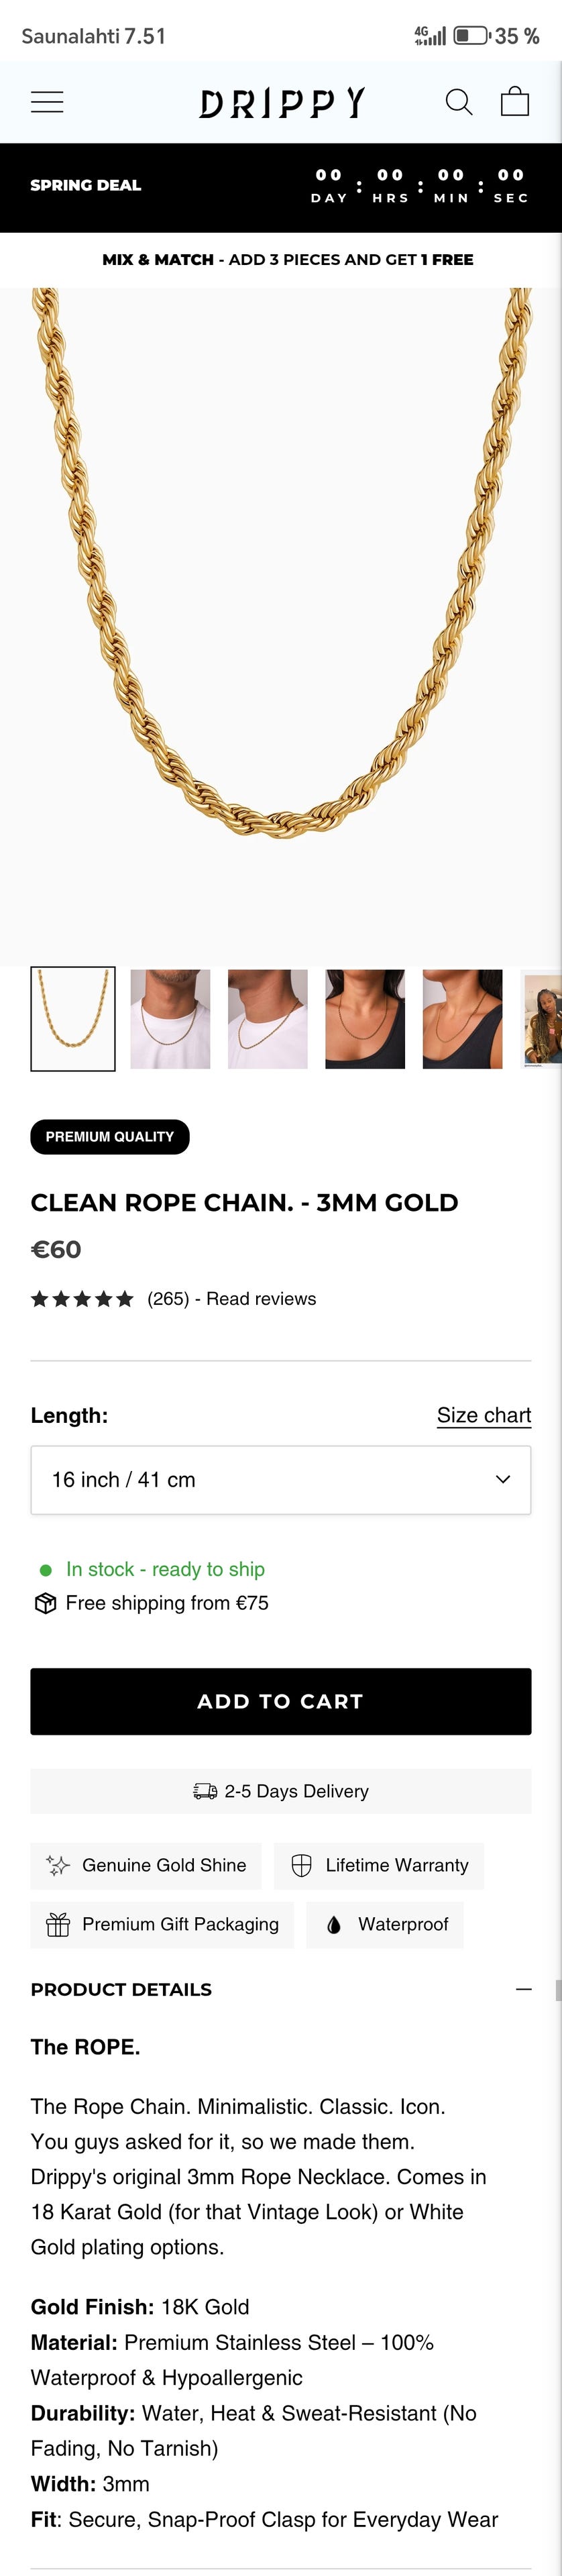View fourth thumbnail with black top
The image size is (562, 2576).
coord(365,1018)
